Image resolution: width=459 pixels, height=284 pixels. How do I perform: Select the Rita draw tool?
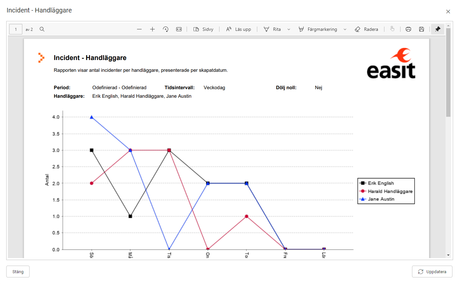coord(272,29)
